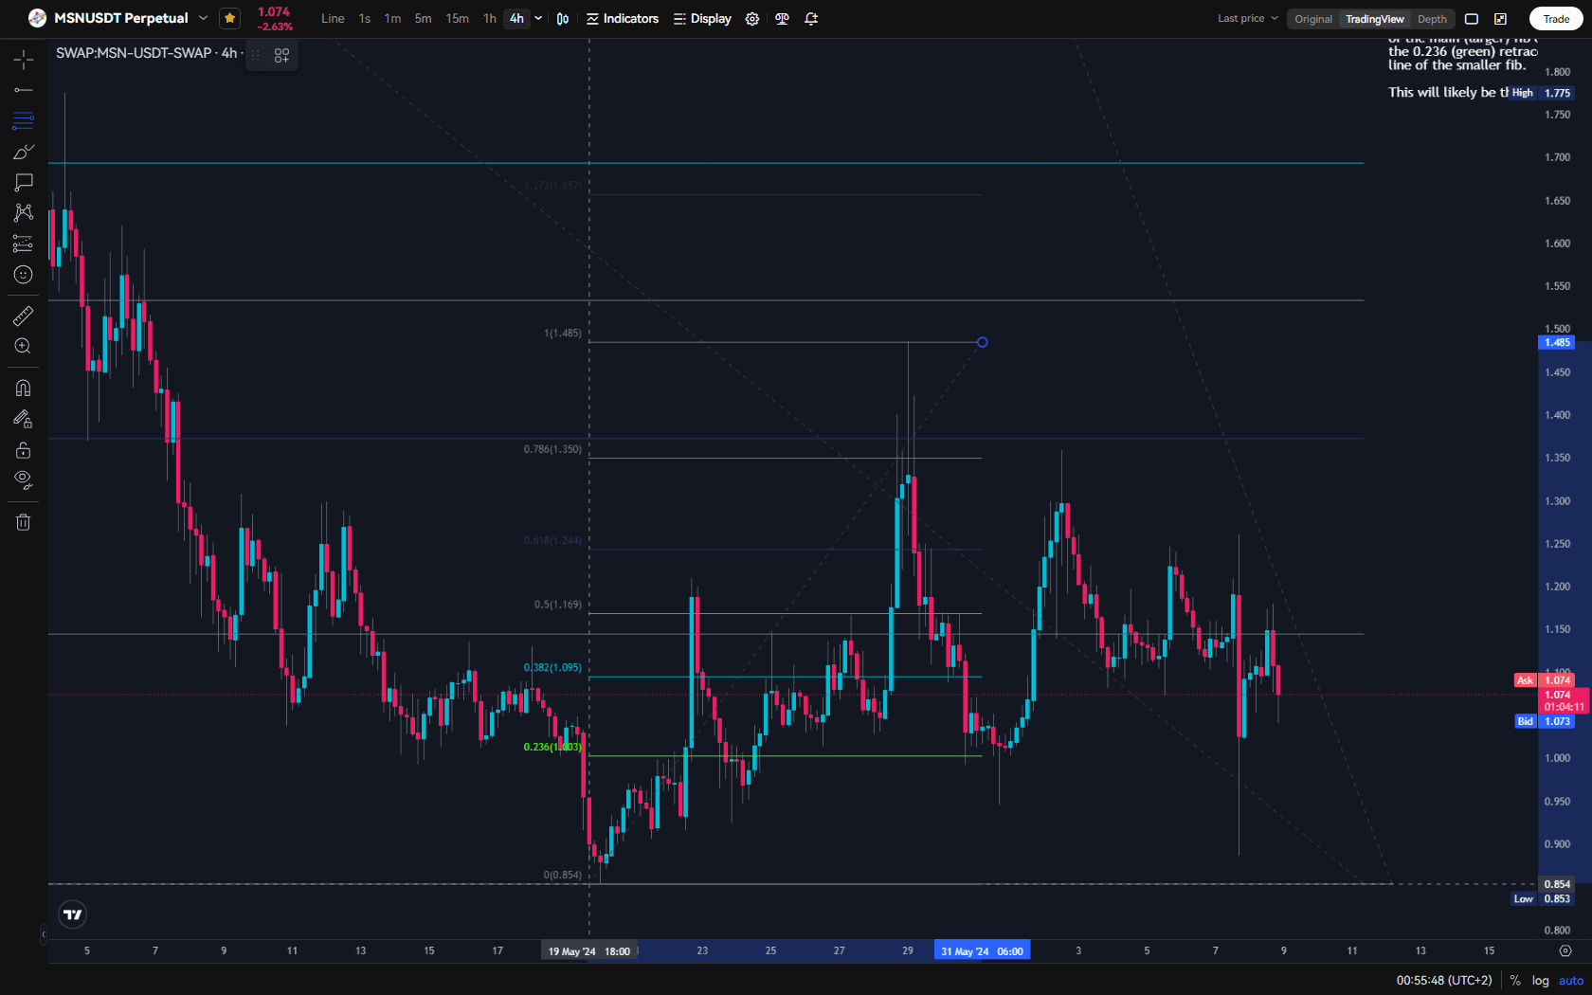Click the compare scales icon
This screenshot has width=1592, height=995.
pos(782,19)
